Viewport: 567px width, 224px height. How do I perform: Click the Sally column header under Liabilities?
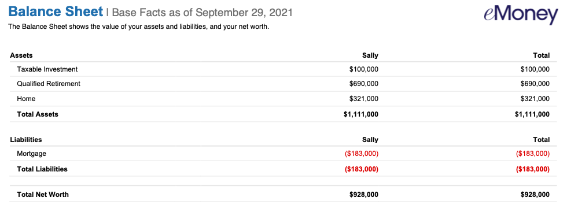370,140
